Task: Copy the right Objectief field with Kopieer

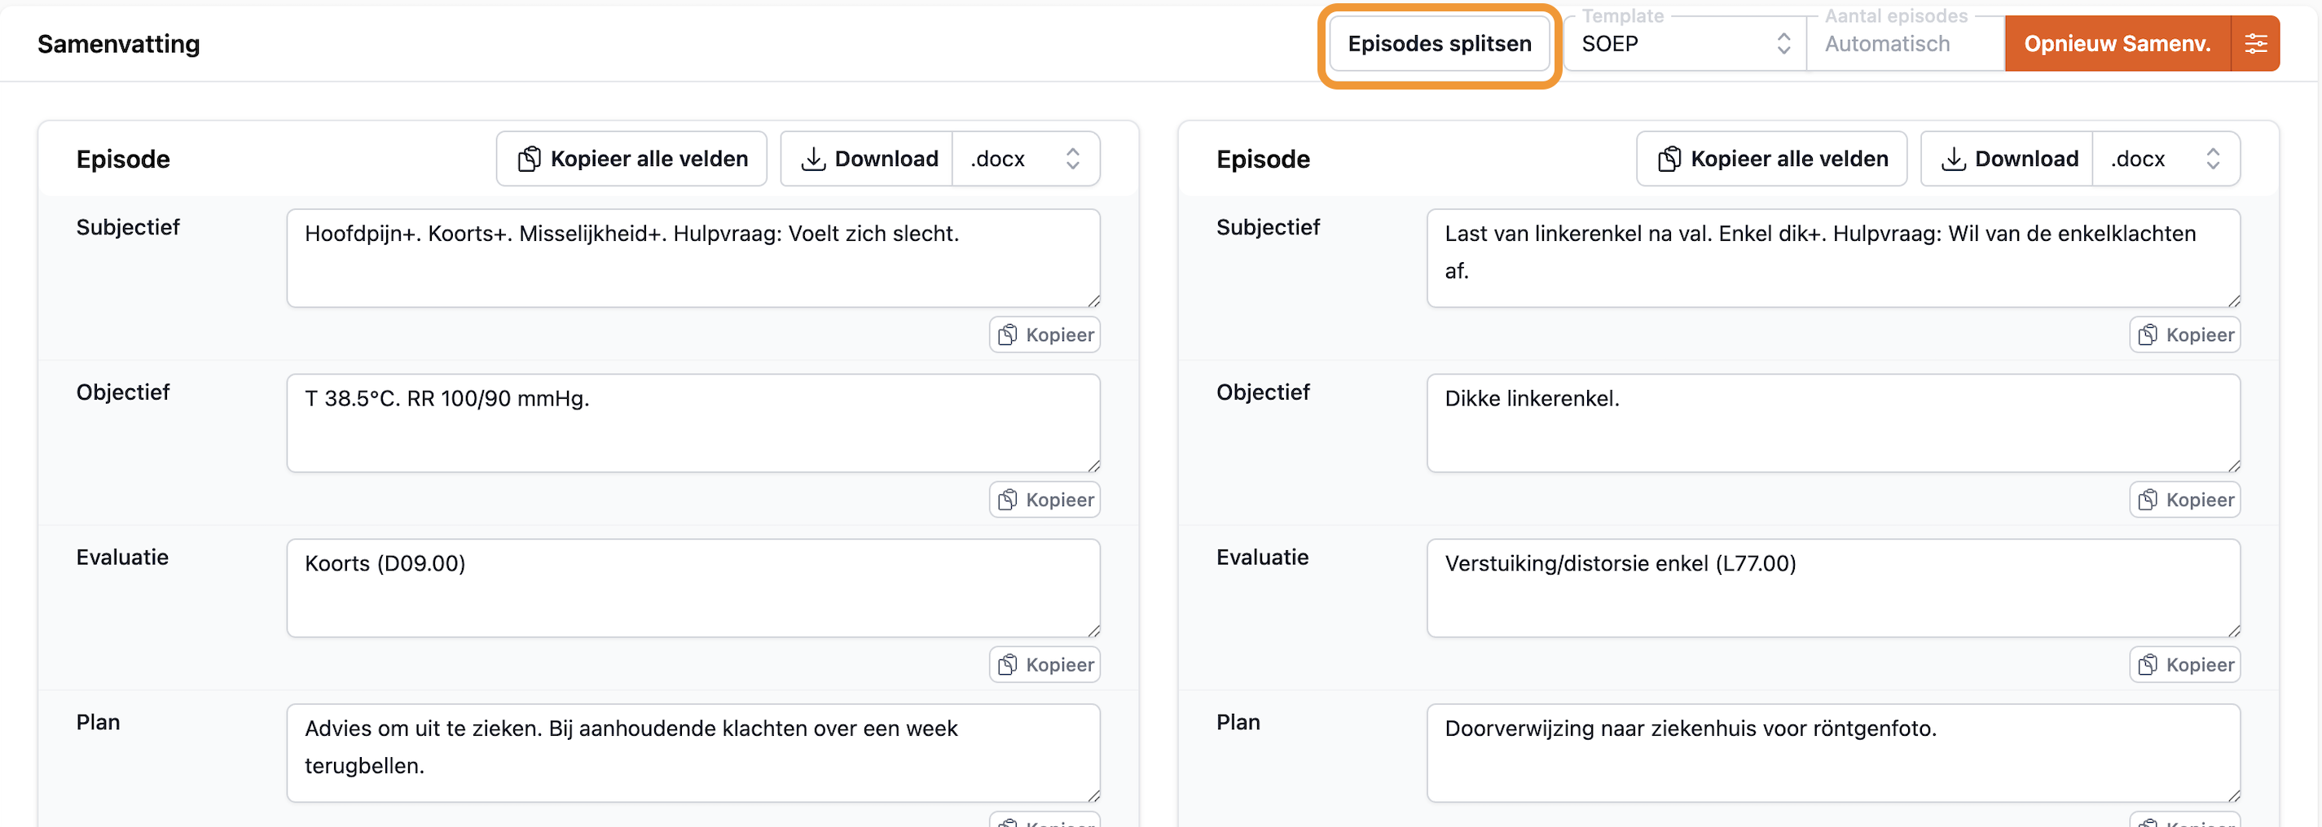Action: (x=2184, y=500)
